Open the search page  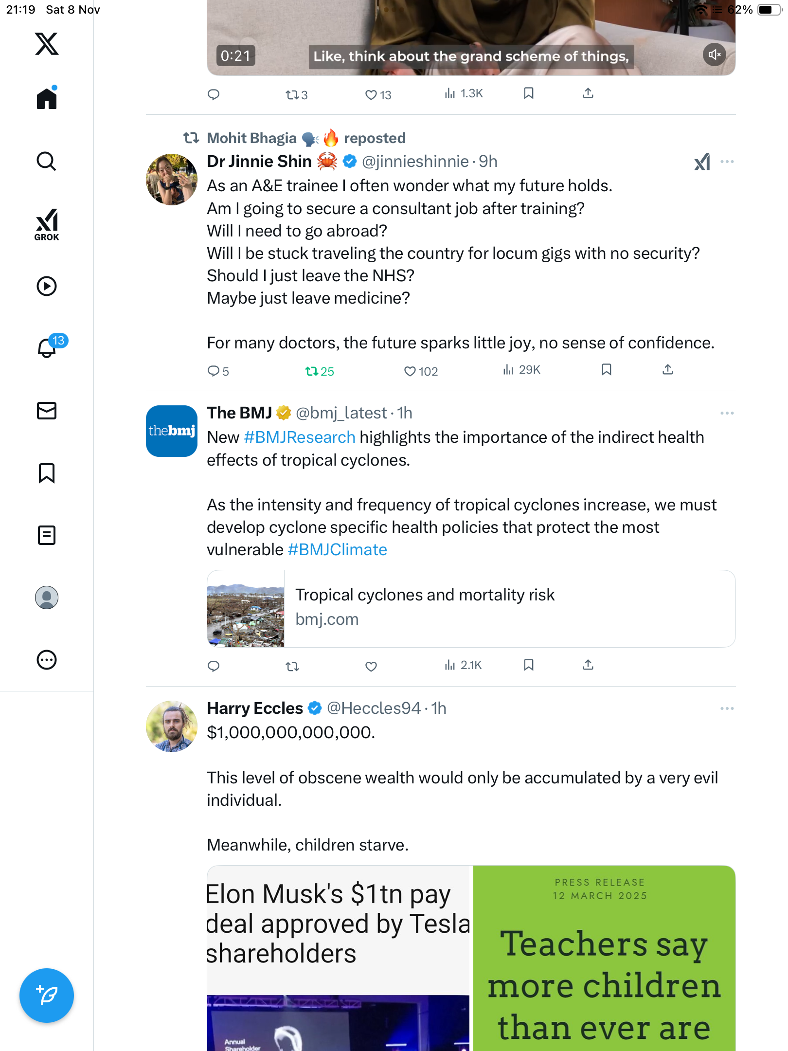(47, 162)
